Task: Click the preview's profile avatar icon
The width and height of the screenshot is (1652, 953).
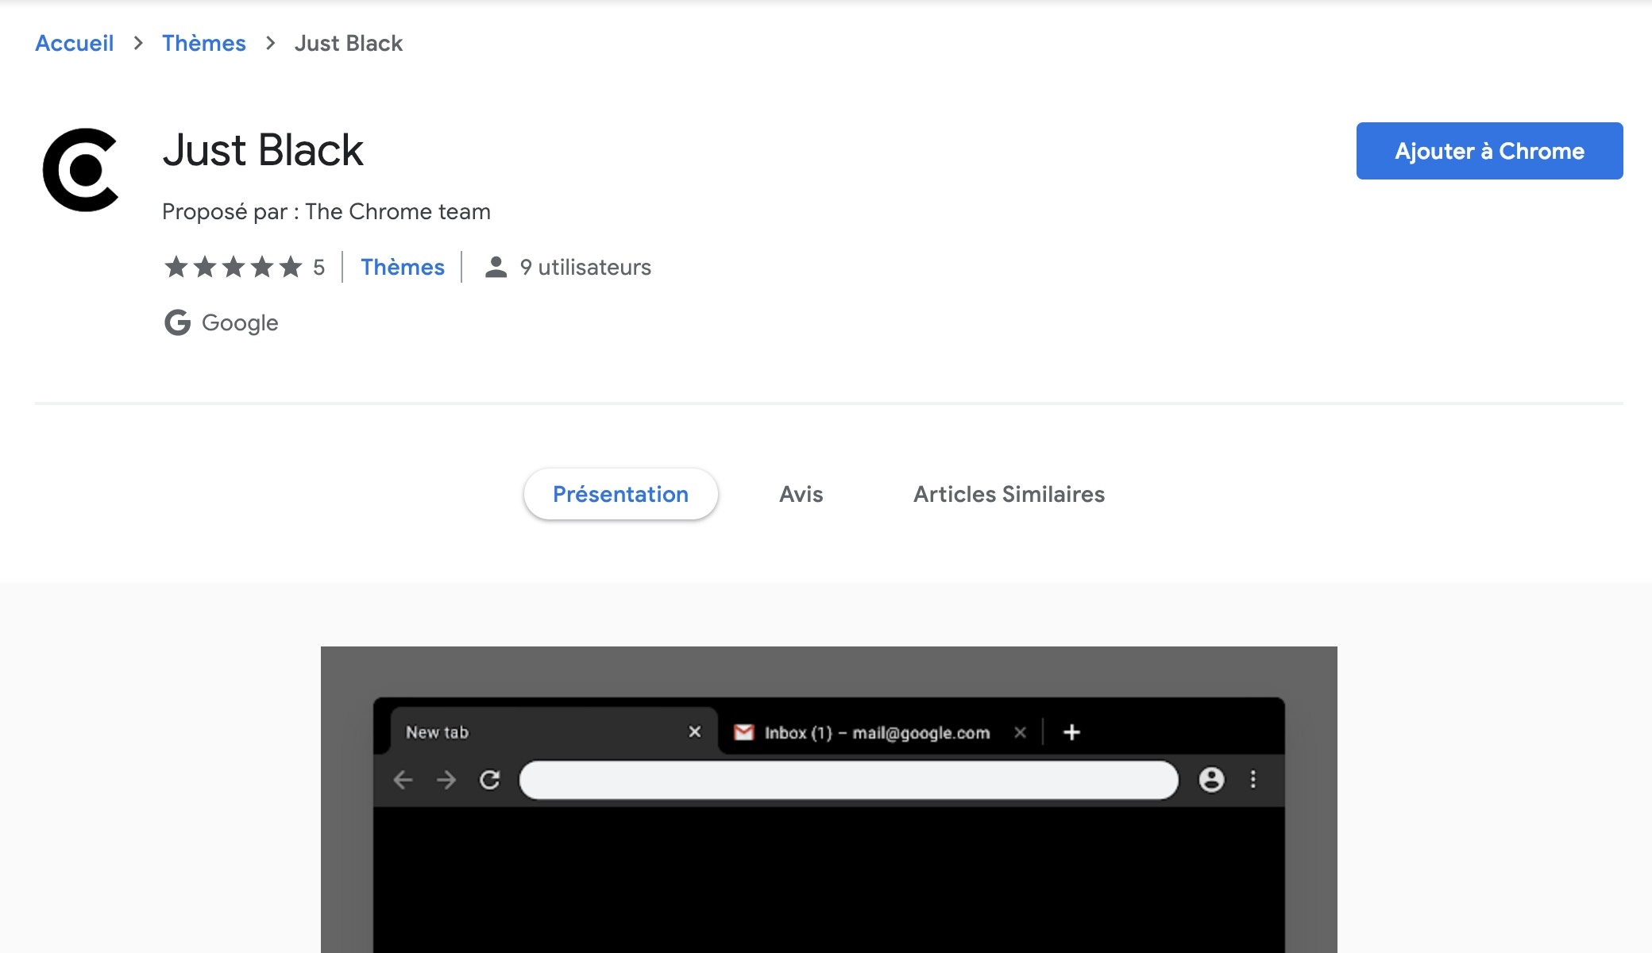Action: 1211,780
